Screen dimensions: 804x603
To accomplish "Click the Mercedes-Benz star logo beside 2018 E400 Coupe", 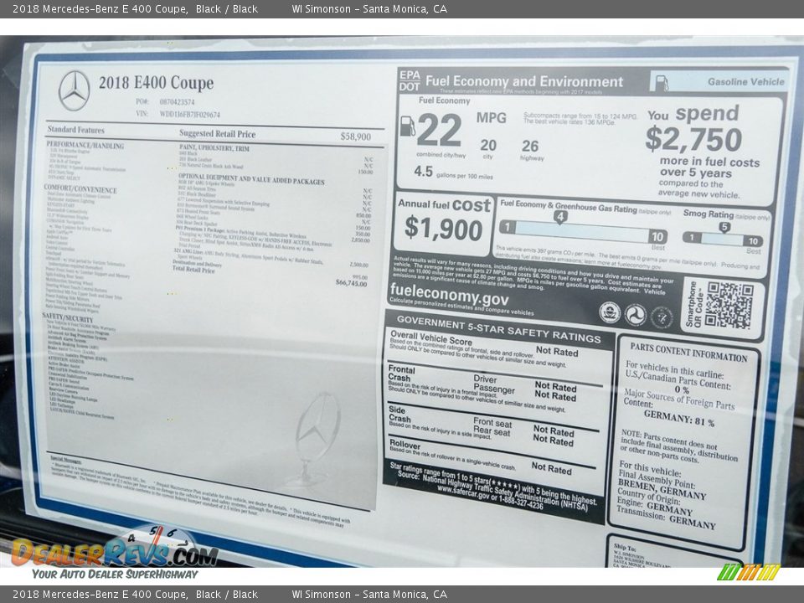I will pos(74,90).
